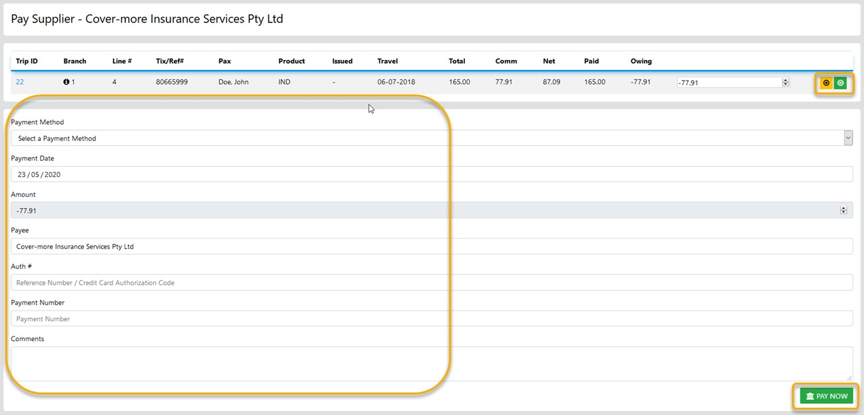Screen dimensions: 864x415
Task: Click inside the Comments text area
Action: pyautogui.click(x=431, y=363)
